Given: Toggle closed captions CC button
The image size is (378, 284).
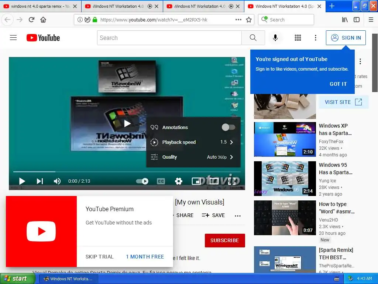Looking at the screenshot, I should 161,181.
